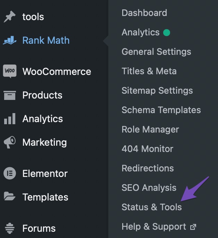Click the Products archive box icon
Screen dimensions: 218x238
[10, 95]
